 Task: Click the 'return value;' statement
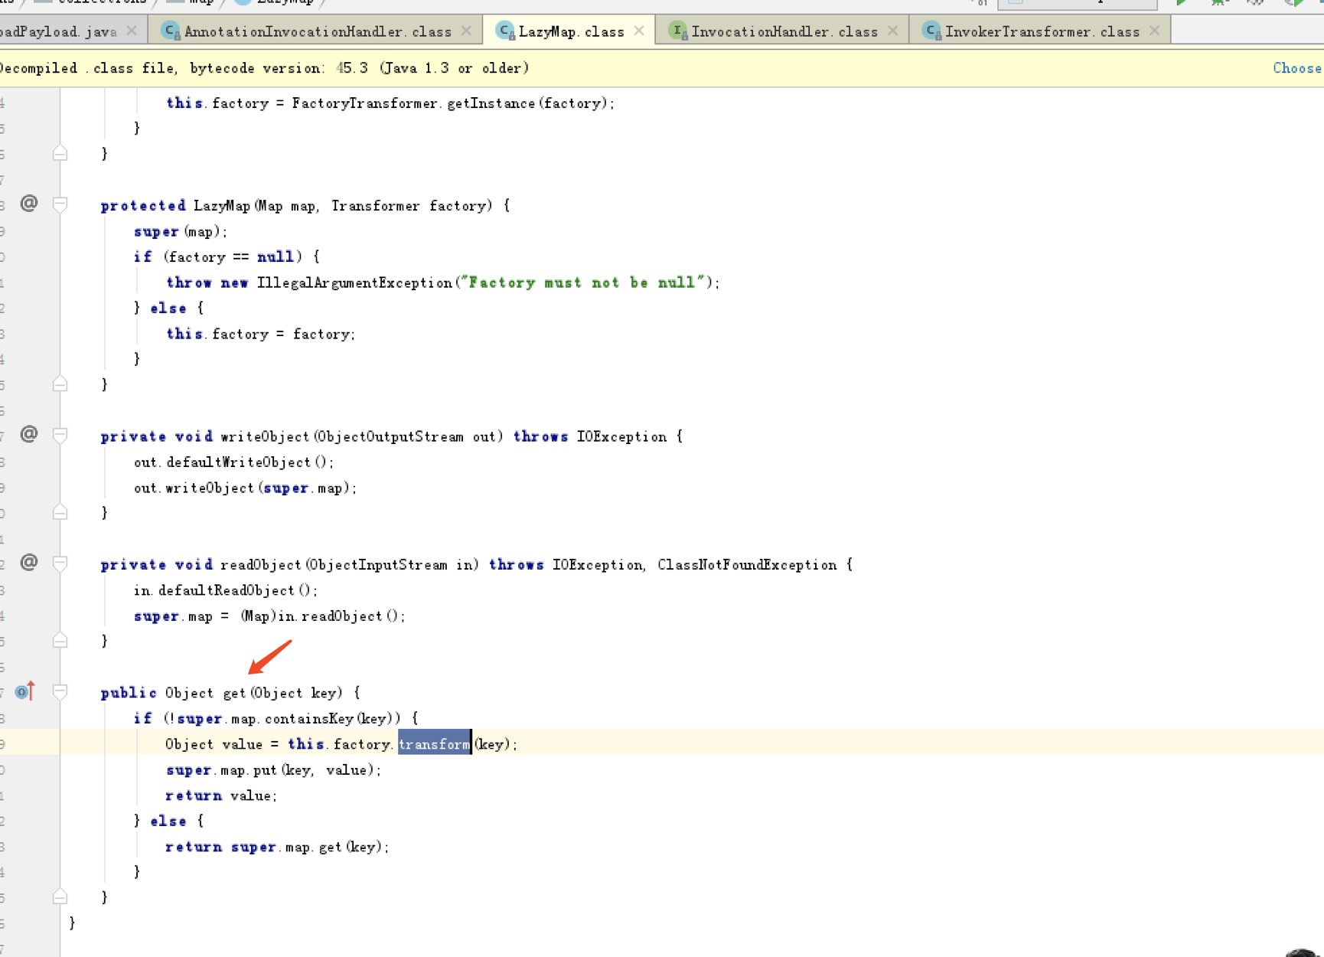pos(221,795)
